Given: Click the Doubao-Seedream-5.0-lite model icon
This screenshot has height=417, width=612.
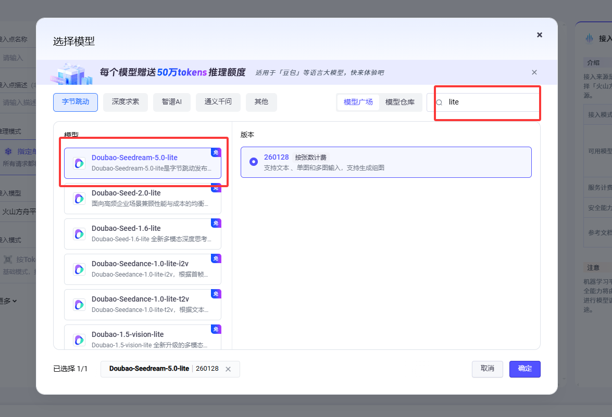Looking at the screenshot, I should [79, 163].
